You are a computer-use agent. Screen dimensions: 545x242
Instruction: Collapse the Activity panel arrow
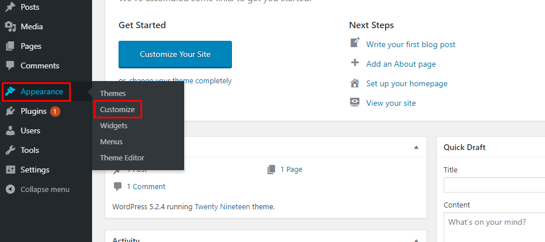click(x=416, y=240)
